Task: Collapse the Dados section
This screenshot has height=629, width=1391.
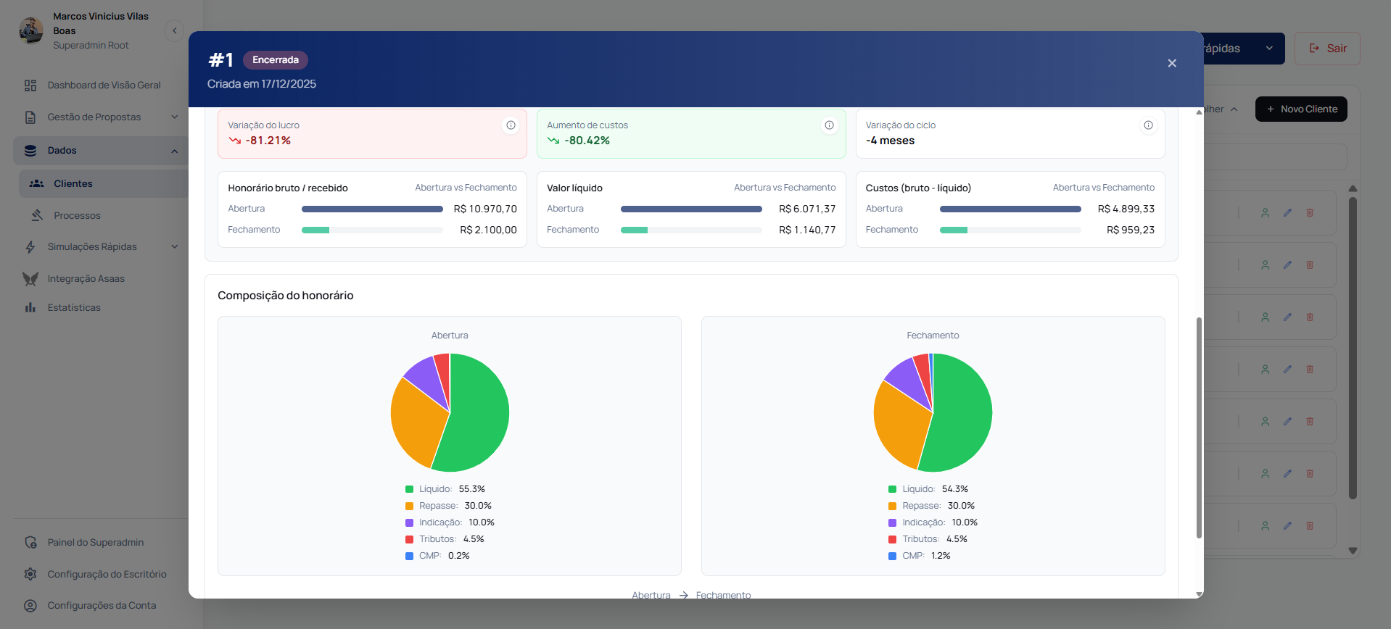Action: point(174,151)
